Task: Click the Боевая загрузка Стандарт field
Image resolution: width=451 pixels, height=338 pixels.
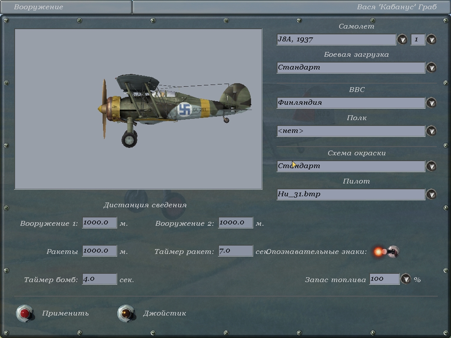Action: tap(351, 67)
